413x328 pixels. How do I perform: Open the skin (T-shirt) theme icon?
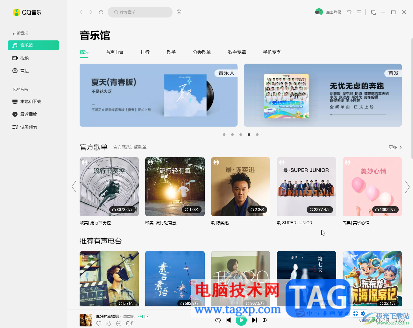pyautogui.click(x=349, y=12)
